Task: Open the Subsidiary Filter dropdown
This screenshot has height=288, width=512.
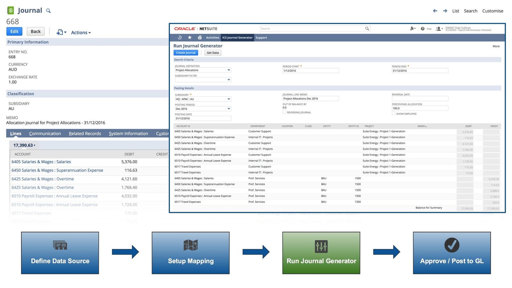Action: 203,80
